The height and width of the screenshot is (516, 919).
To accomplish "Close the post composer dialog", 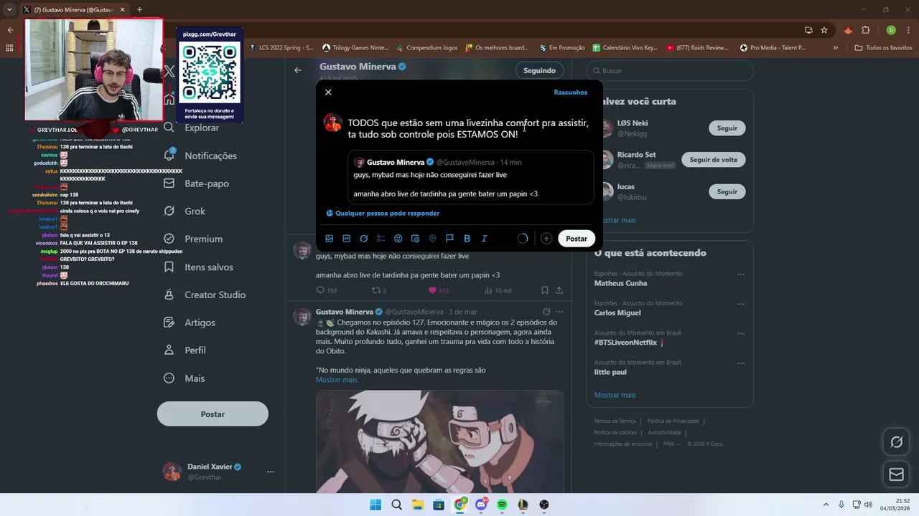I will (328, 92).
